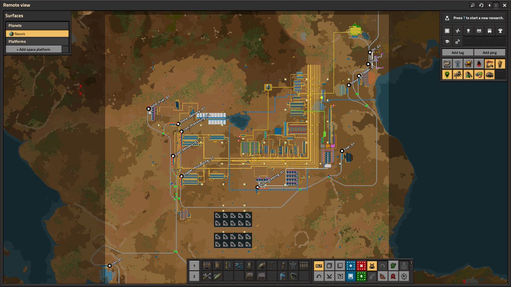This screenshot has width=511, height=287.
Task: Open blue blueprint library shortcut
Action: [350, 276]
